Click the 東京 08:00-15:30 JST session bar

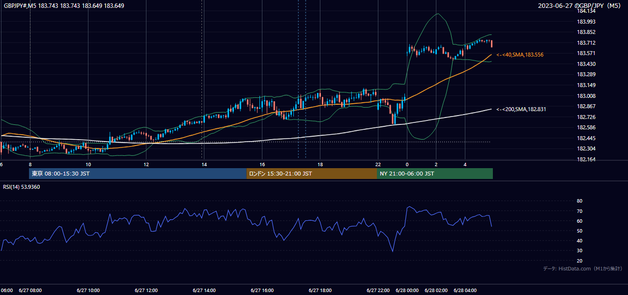(138, 174)
